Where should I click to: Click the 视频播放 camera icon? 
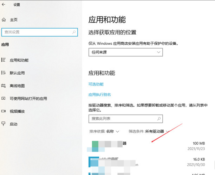(x=4, y=111)
